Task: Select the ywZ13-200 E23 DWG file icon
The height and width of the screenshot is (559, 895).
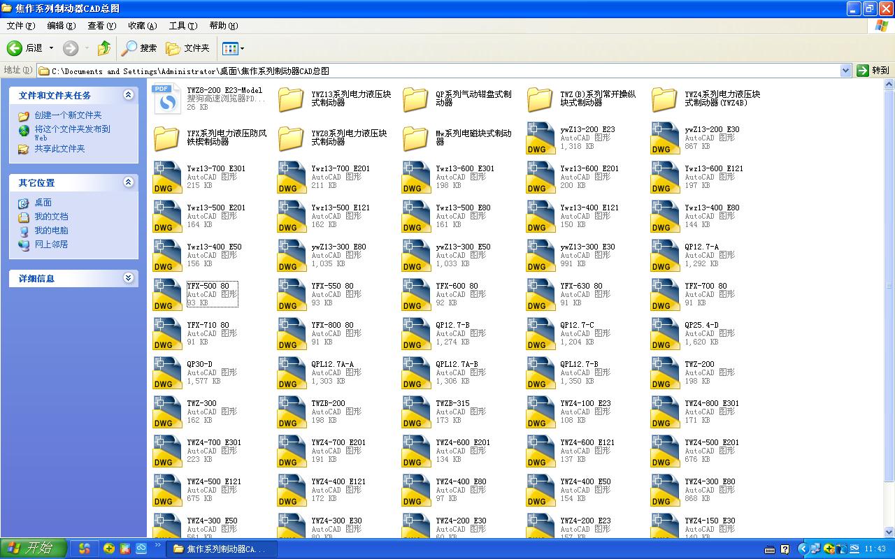Action: coord(540,138)
